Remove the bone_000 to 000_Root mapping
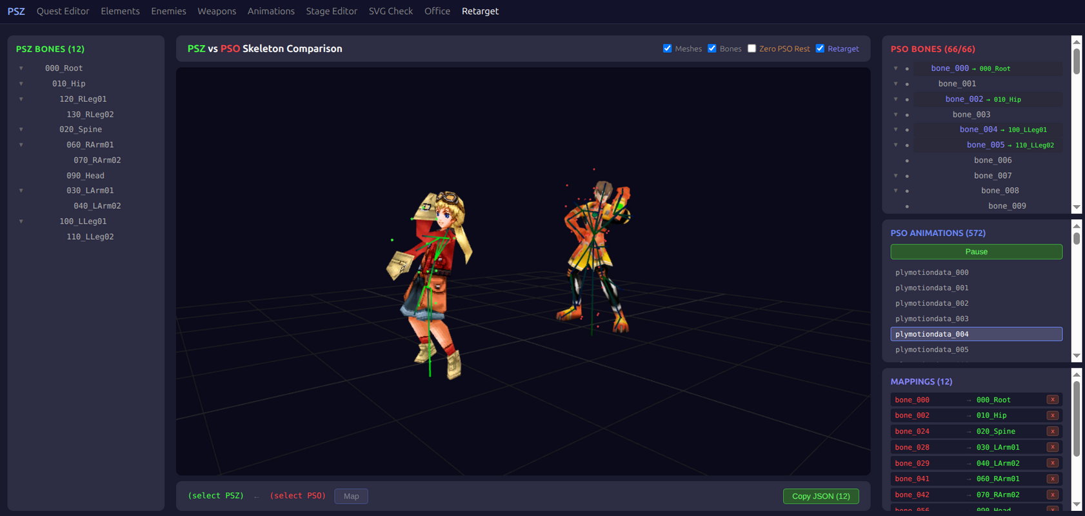The image size is (1085, 516). (x=1052, y=400)
